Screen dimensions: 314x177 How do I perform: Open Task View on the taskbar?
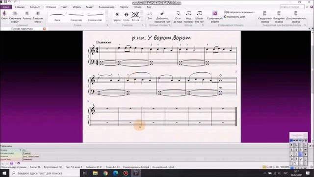coord(85,173)
